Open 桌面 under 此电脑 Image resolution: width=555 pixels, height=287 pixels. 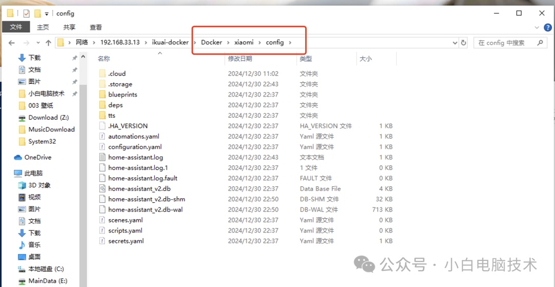point(34,257)
